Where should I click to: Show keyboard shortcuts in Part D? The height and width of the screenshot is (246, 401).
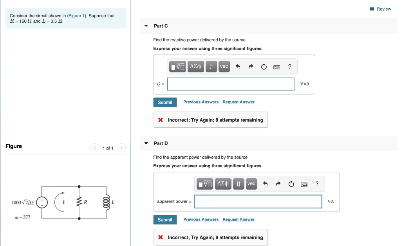(x=304, y=184)
